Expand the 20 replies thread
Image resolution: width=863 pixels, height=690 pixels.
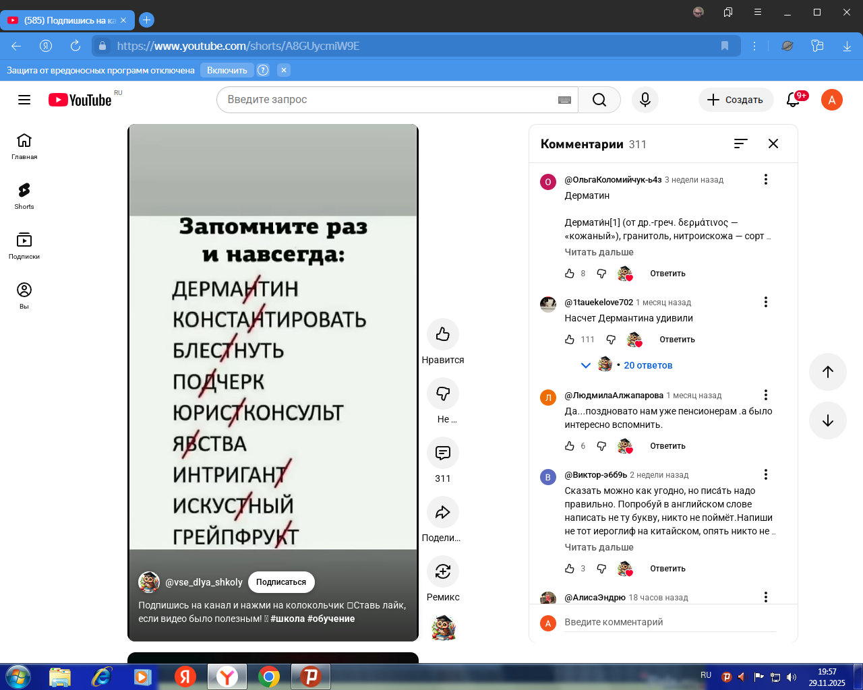pyautogui.click(x=647, y=365)
